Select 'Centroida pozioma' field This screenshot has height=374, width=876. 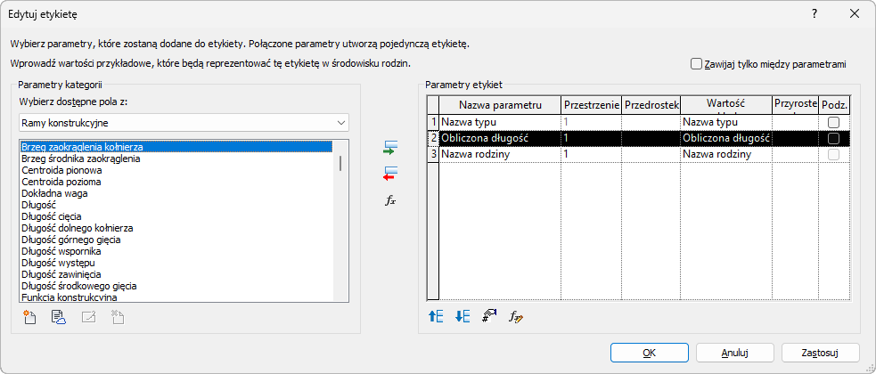point(176,182)
